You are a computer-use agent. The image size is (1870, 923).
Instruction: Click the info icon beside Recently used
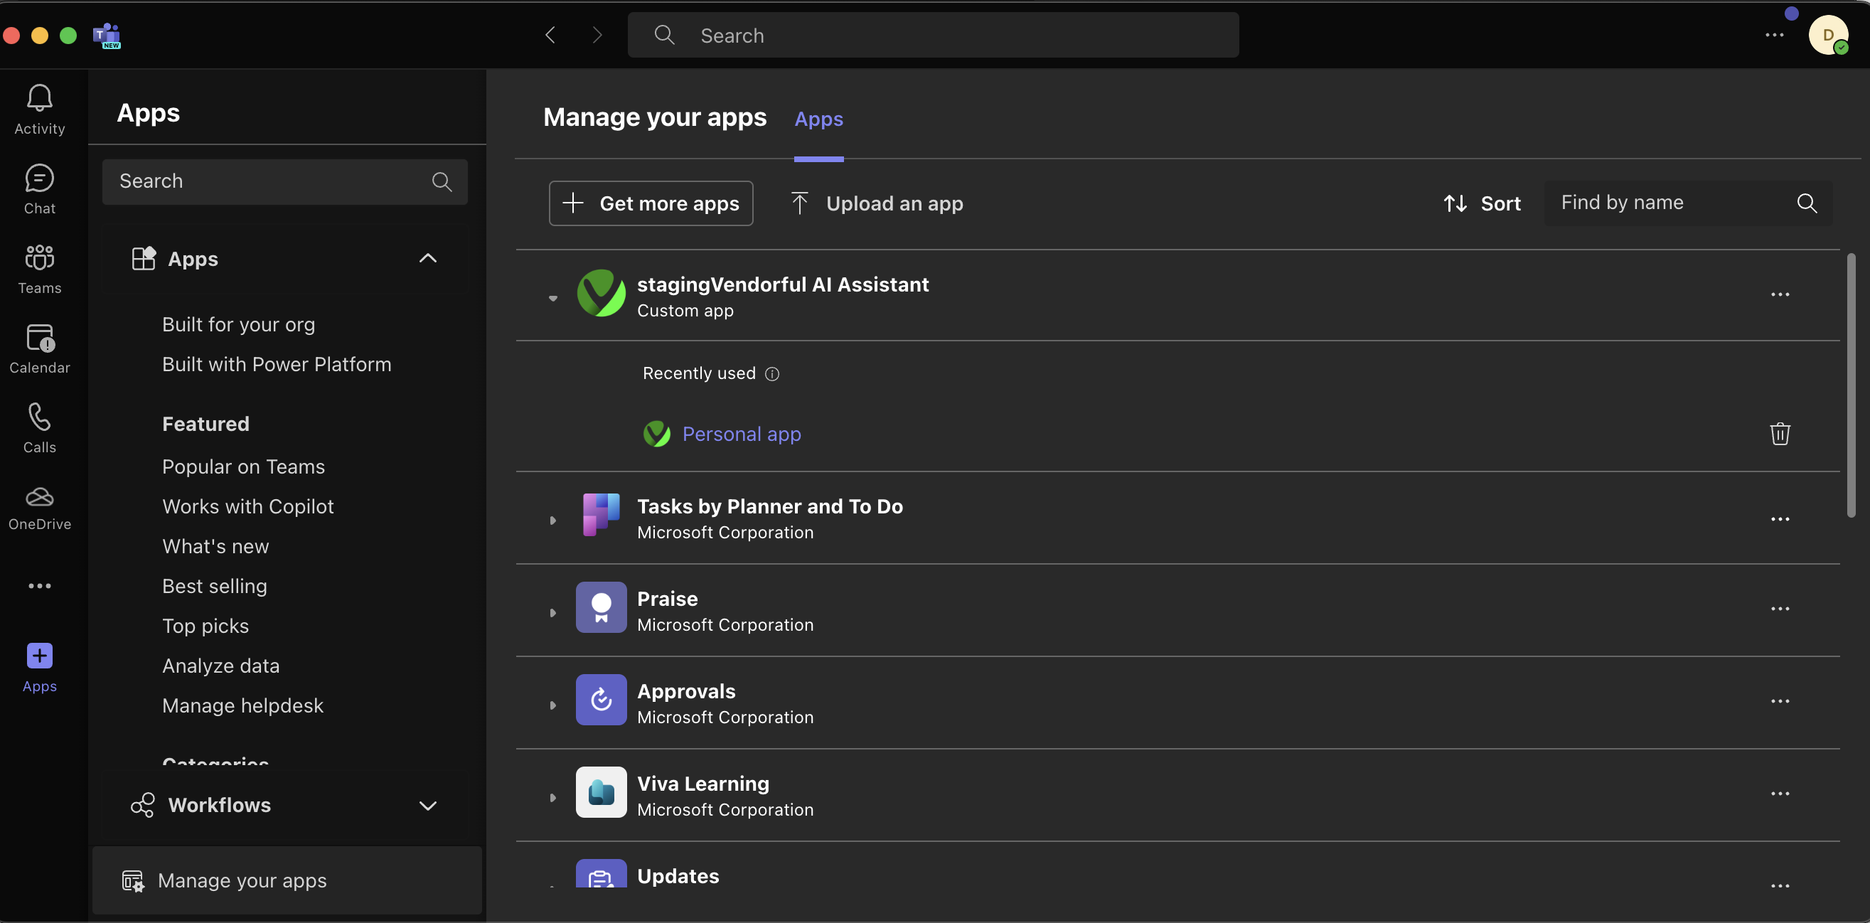(771, 373)
